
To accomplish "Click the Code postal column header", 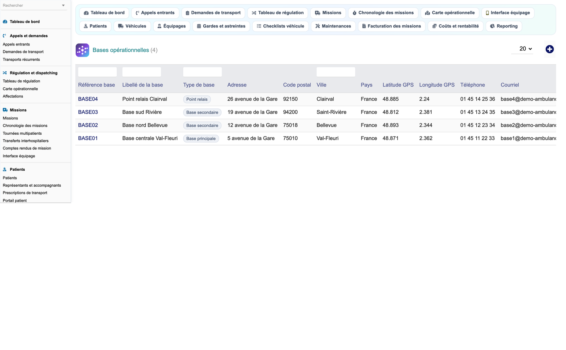I will click(x=297, y=85).
